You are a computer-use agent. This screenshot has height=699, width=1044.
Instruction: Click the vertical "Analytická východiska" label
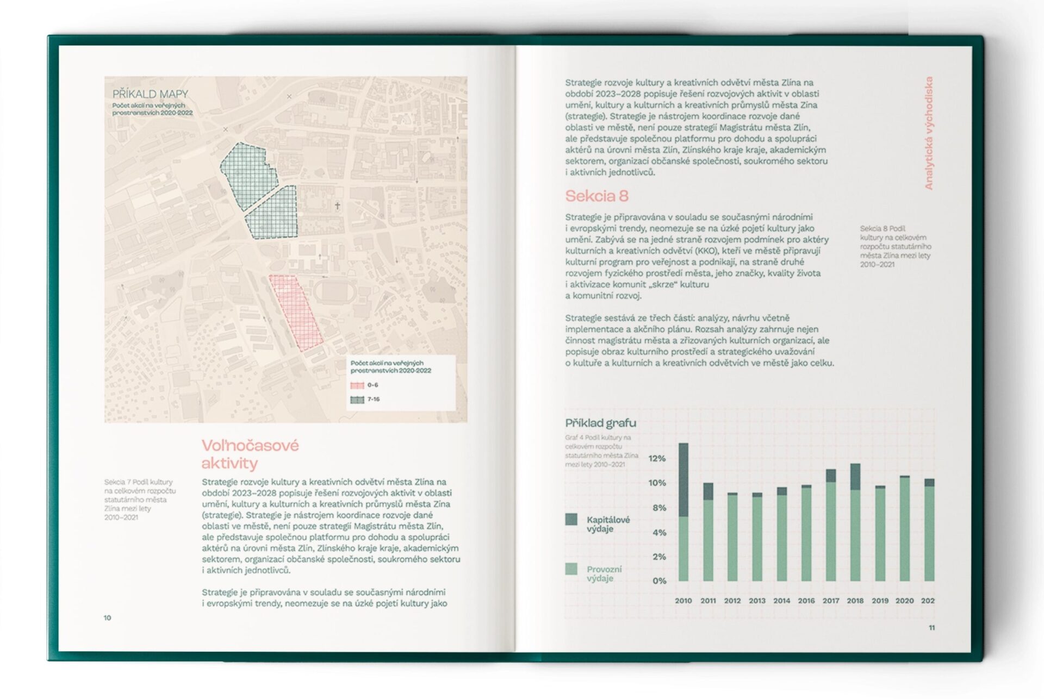tap(929, 133)
